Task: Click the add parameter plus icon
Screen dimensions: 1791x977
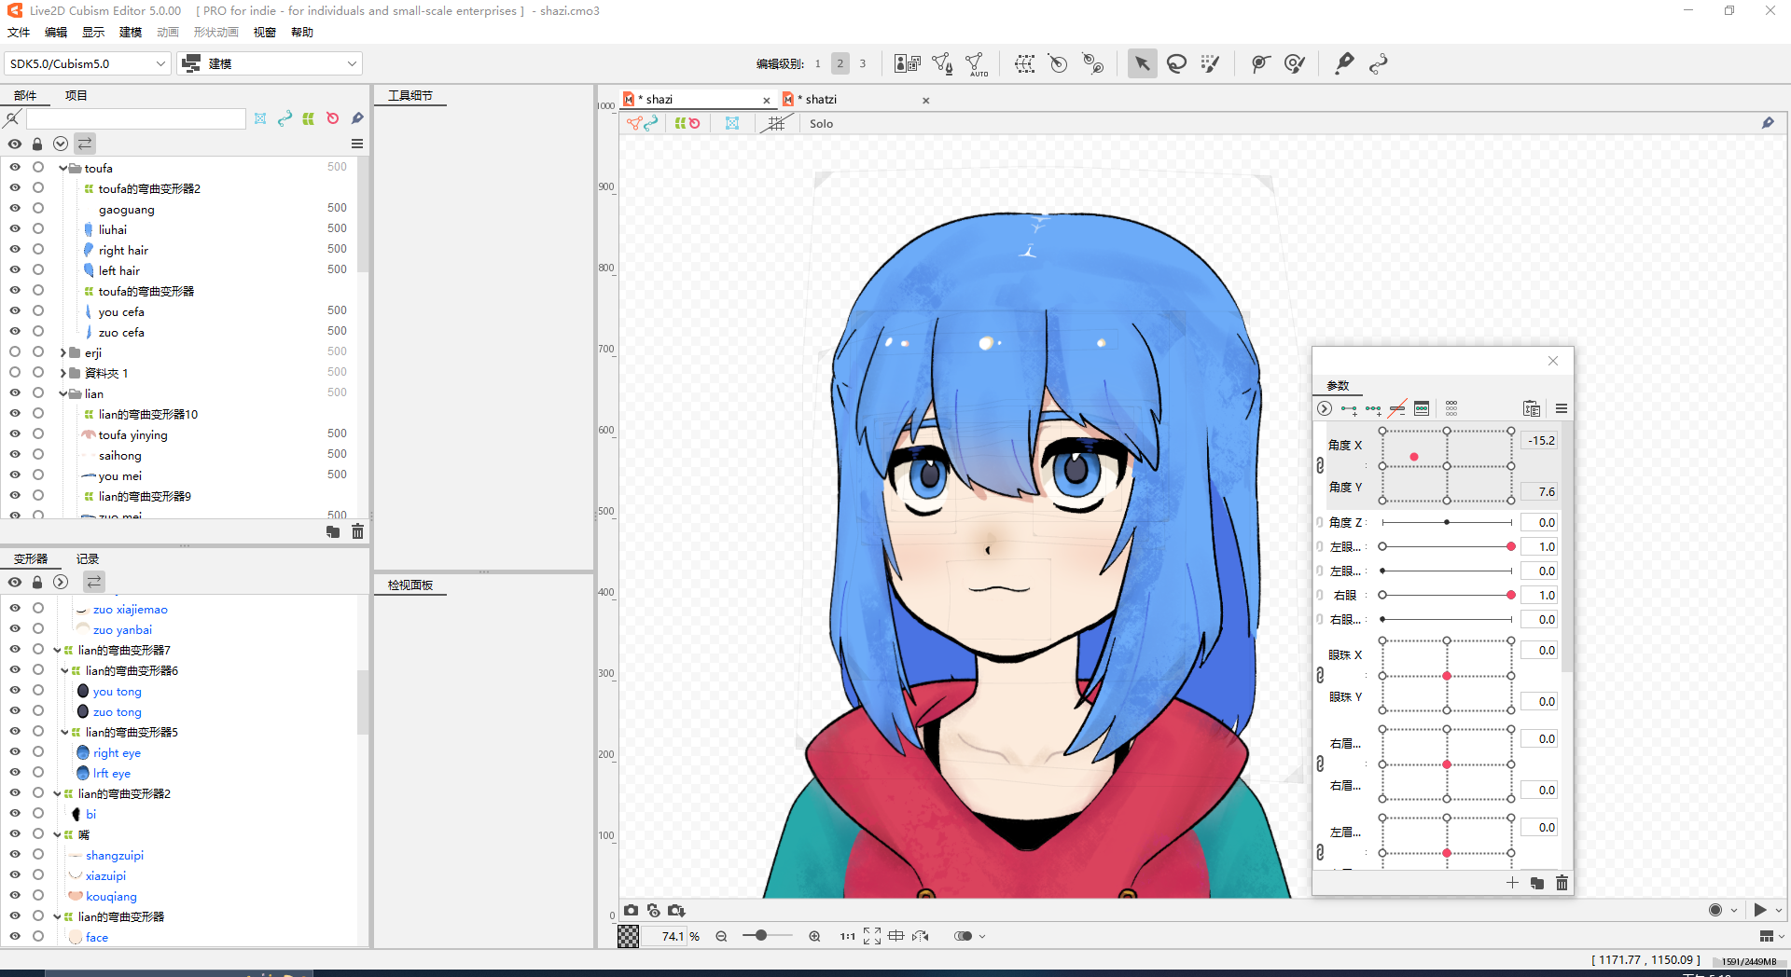Action: pos(1512,883)
